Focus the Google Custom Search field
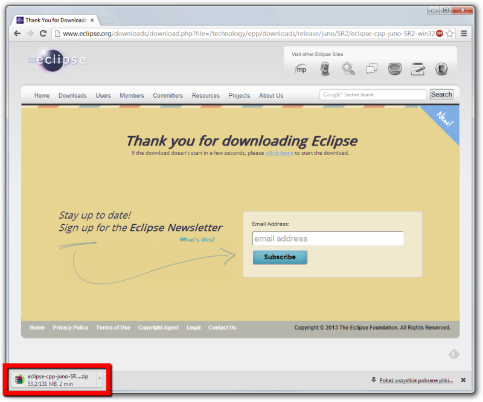483x402 pixels. 373,95
